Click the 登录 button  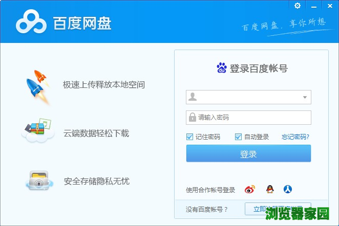(x=248, y=153)
